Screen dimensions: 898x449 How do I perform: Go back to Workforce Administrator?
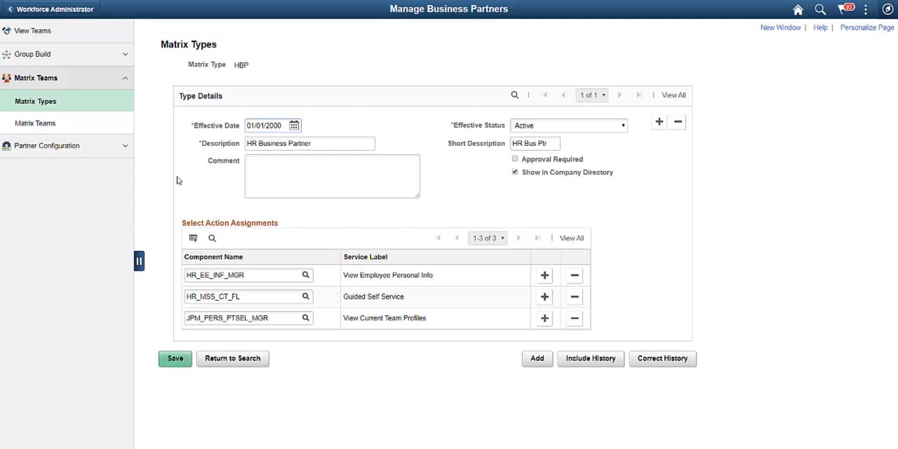[51, 8]
